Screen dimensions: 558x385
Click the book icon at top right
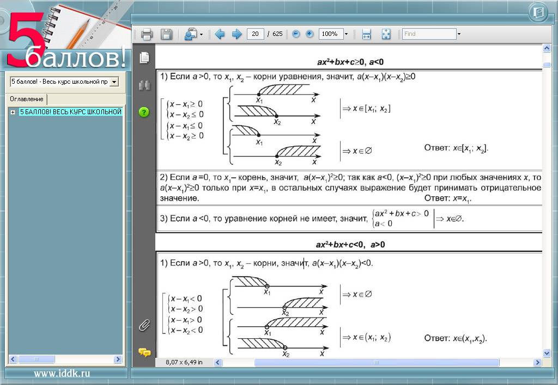[538, 13]
